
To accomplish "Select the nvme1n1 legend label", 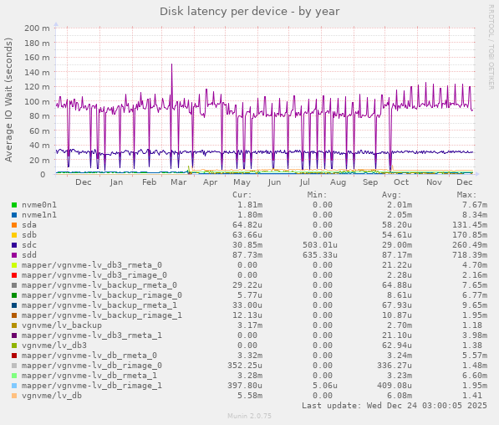I will pyautogui.click(x=39, y=215).
